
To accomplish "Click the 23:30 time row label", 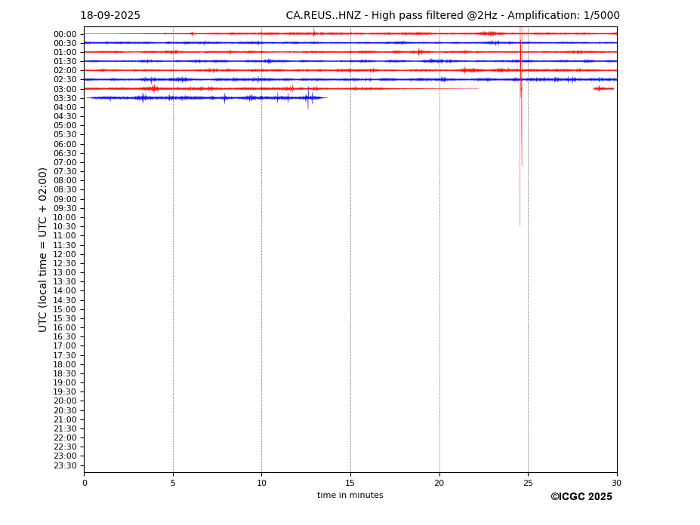I will coord(65,465).
